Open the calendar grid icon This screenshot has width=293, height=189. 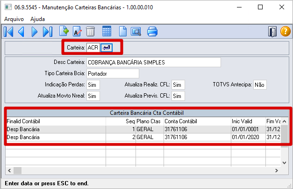[107, 31]
